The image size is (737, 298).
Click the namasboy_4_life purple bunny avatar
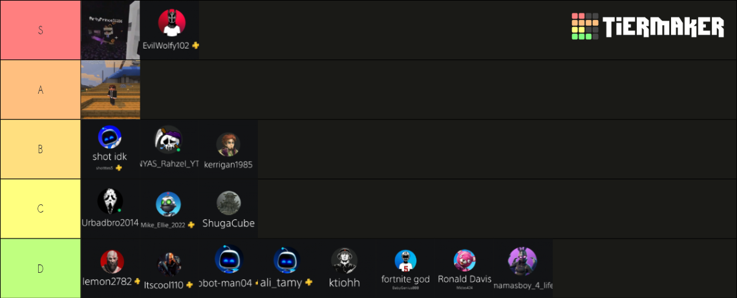tap(522, 261)
